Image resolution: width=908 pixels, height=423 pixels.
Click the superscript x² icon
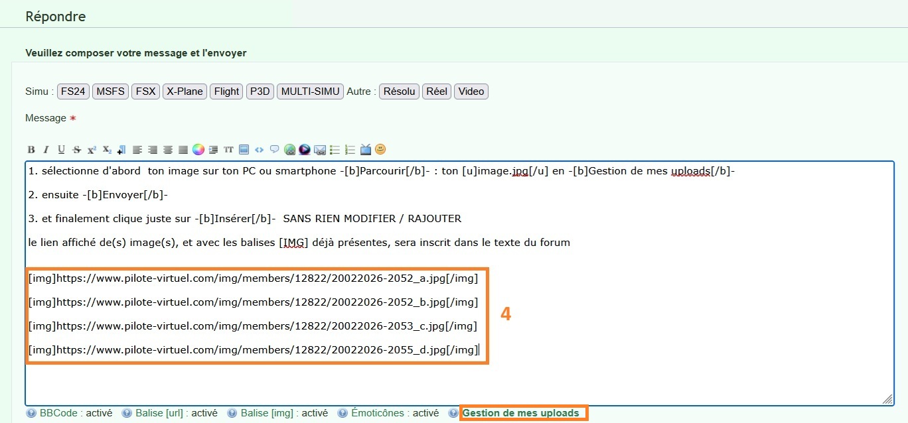(92, 150)
